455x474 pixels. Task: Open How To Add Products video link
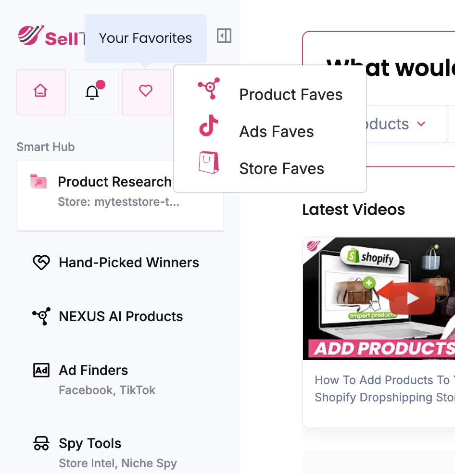(x=384, y=388)
